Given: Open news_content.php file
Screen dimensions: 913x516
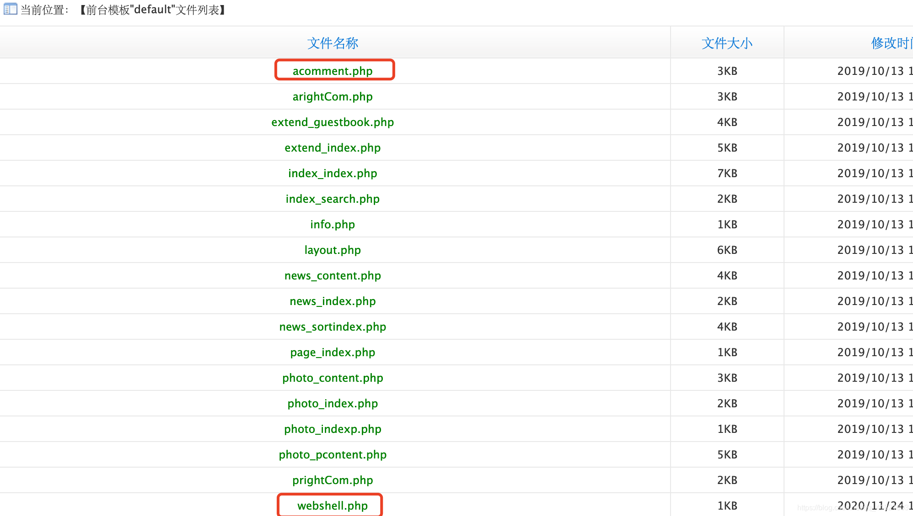Looking at the screenshot, I should 333,275.
